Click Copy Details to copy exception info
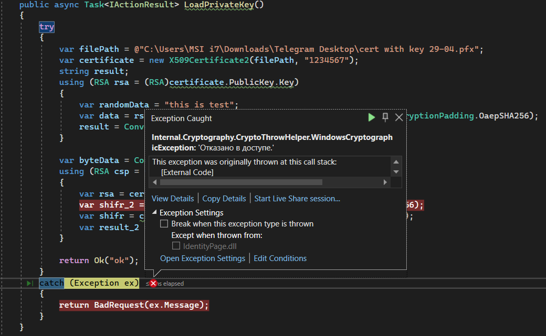546x336 pixels. click(x=224, y=198)
